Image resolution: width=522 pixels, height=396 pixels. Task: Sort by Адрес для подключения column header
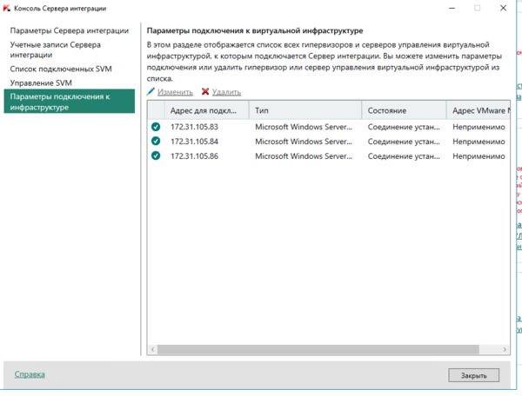pyautogui.click(x=203, y=110)
